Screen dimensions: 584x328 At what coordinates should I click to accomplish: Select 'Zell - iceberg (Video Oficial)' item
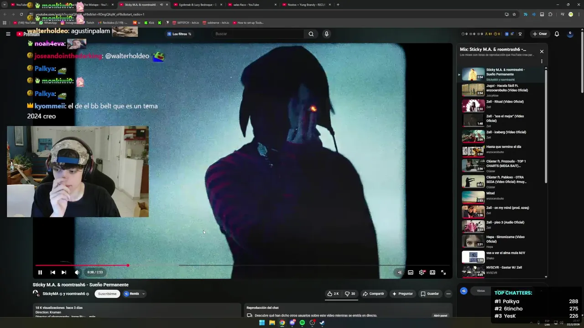pos(502,136)
